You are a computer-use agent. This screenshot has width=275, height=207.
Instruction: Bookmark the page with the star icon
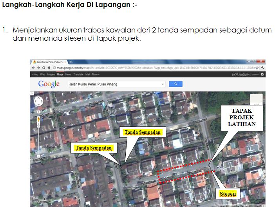257,68
